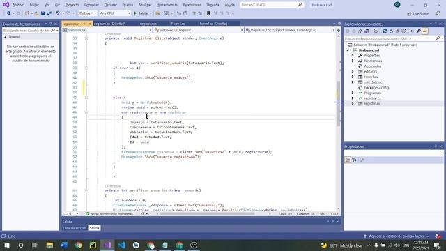This screenshot has height=251, width=446.
Task: Click the Save file toolbar icon
Action: [x=43, y=13]
